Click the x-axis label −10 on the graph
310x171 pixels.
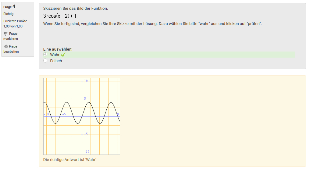(x=46, y=114)
